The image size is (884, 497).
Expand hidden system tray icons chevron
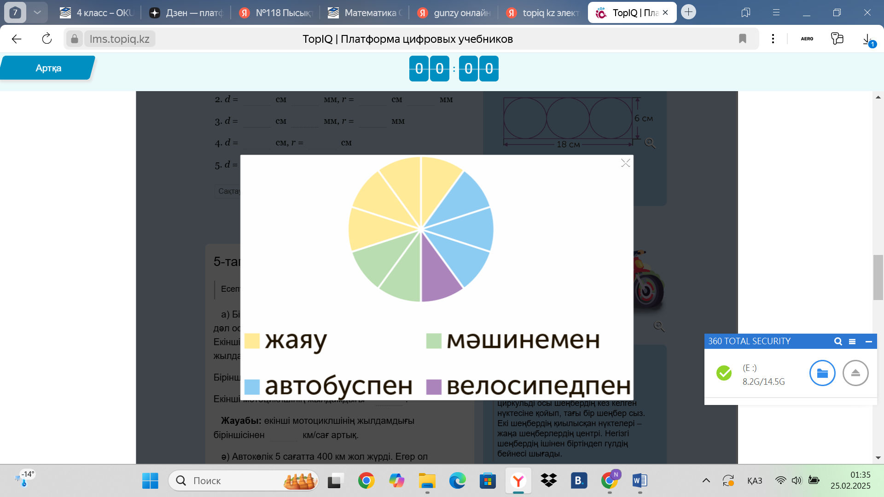[x=706, y=481]
